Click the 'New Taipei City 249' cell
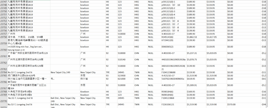Image resolution: width=268 pixels, height=108 pixels. (60, 72)
